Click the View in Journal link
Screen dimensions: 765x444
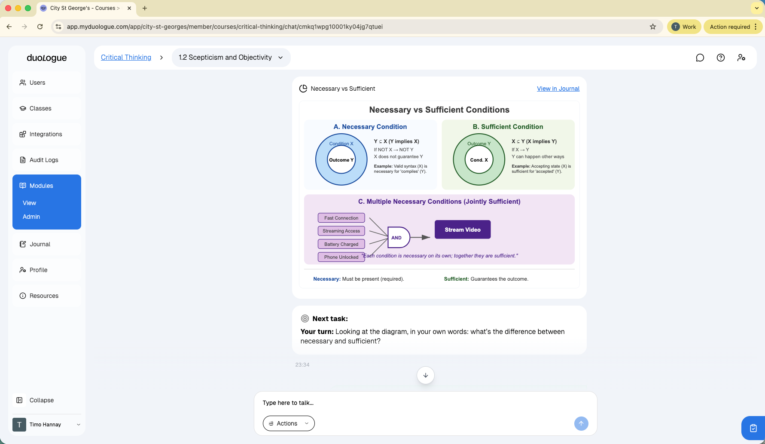click(x=558, y=89)
